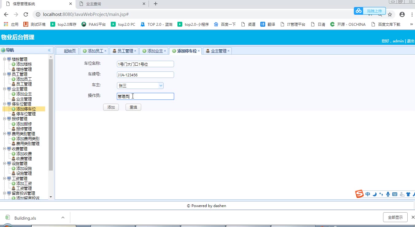Open the PAAS平台 bookmark
The height and width of the screenshot is (227, 415).
pyautogui.click(x=94, y=24)
